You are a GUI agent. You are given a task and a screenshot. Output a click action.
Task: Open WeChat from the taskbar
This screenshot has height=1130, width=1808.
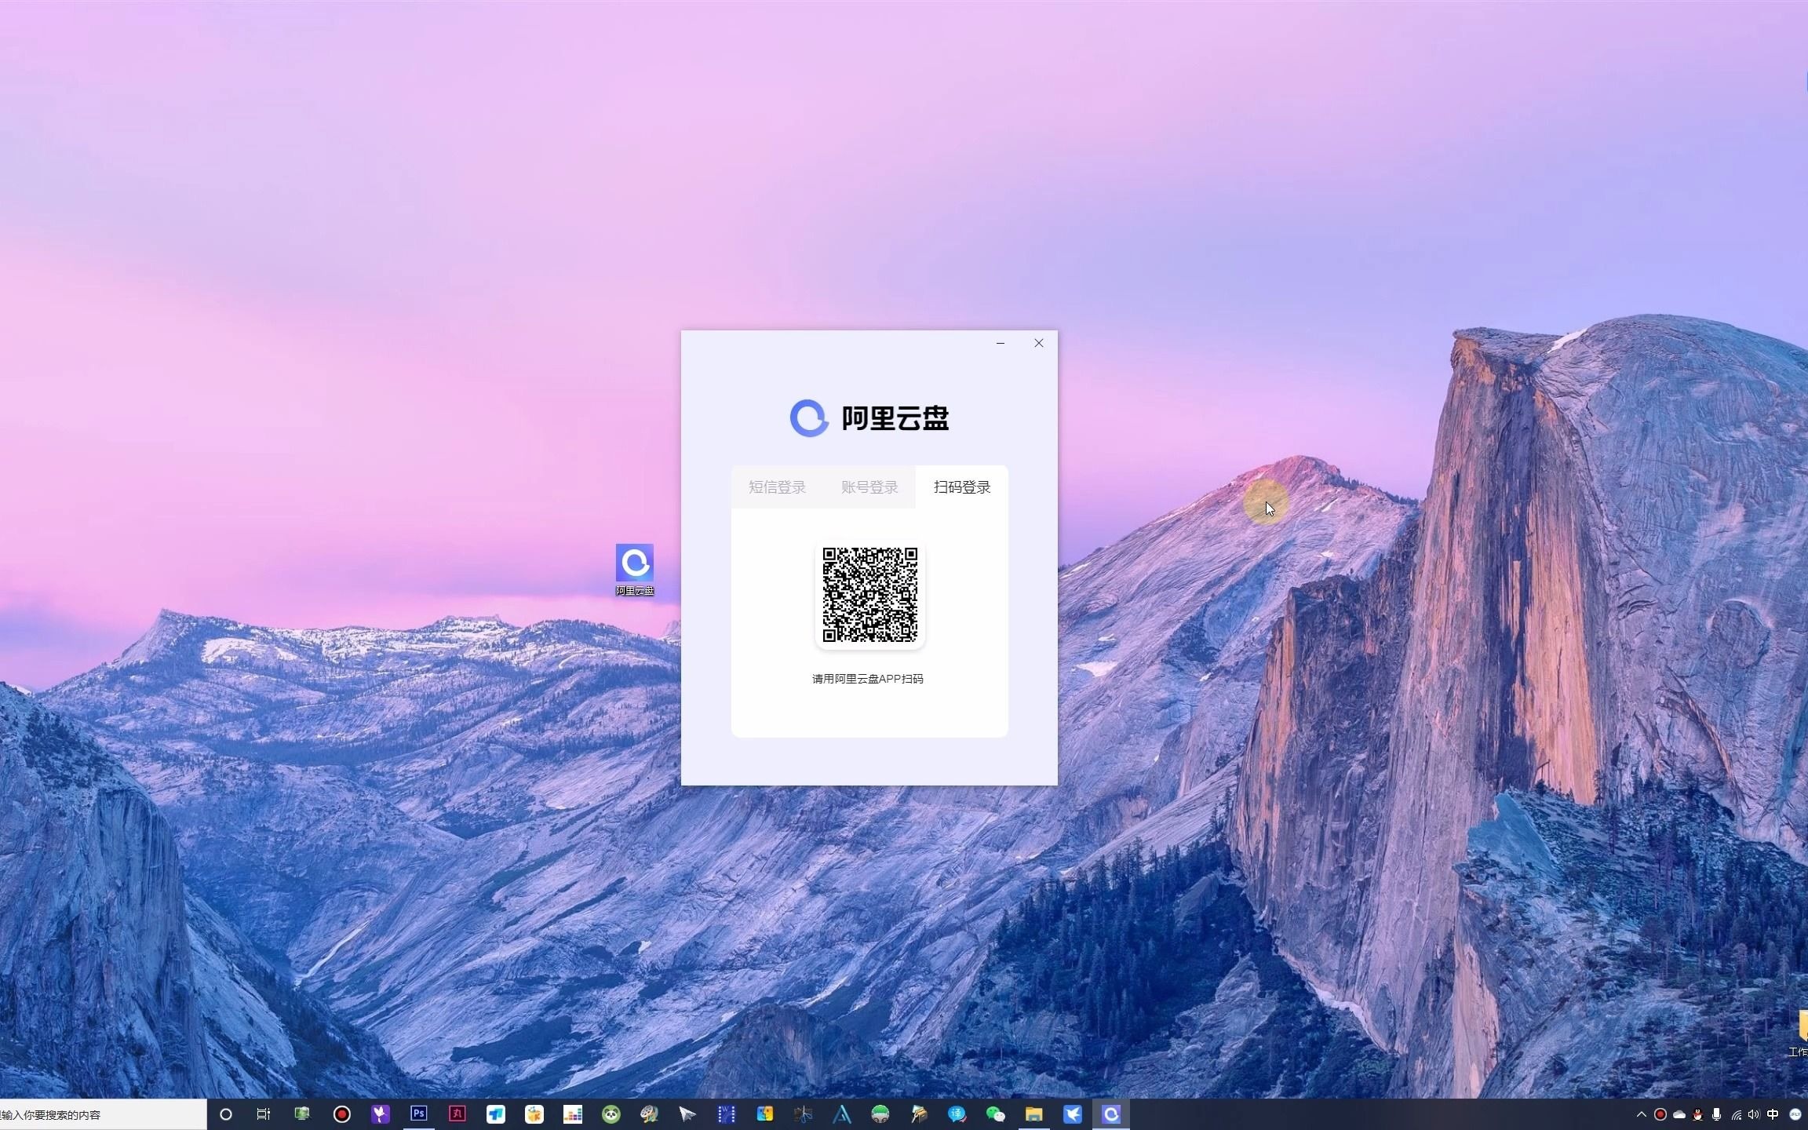[996, 1114]
